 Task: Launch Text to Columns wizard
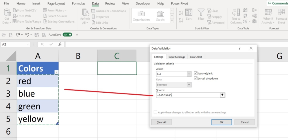236,17
